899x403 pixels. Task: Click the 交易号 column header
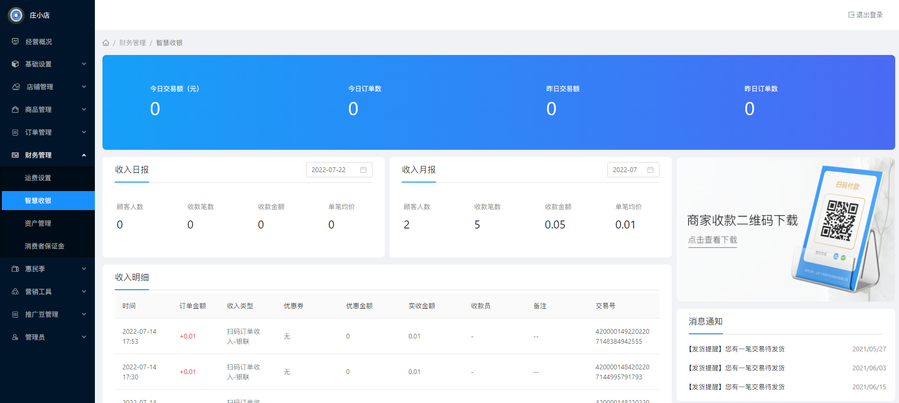pos(605,306)
